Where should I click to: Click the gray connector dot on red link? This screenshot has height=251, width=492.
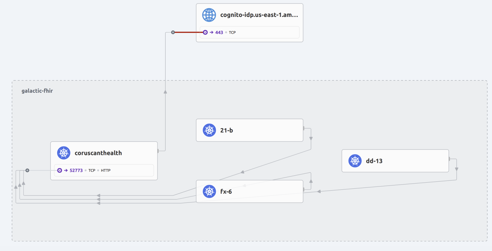pos(173,32)
